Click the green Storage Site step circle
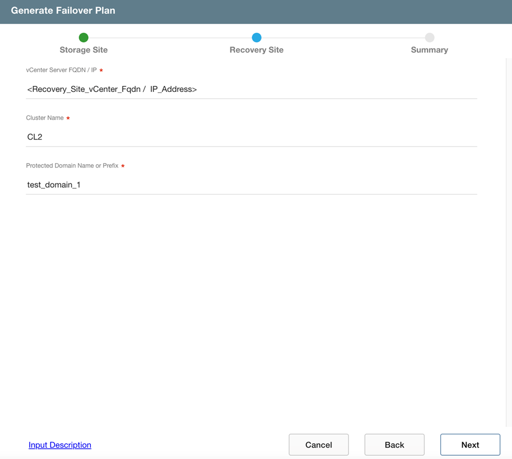Screen dimensions: 512x459 84,37
